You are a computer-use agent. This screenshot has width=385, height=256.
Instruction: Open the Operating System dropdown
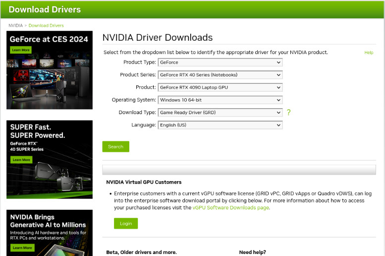point(220,100)
